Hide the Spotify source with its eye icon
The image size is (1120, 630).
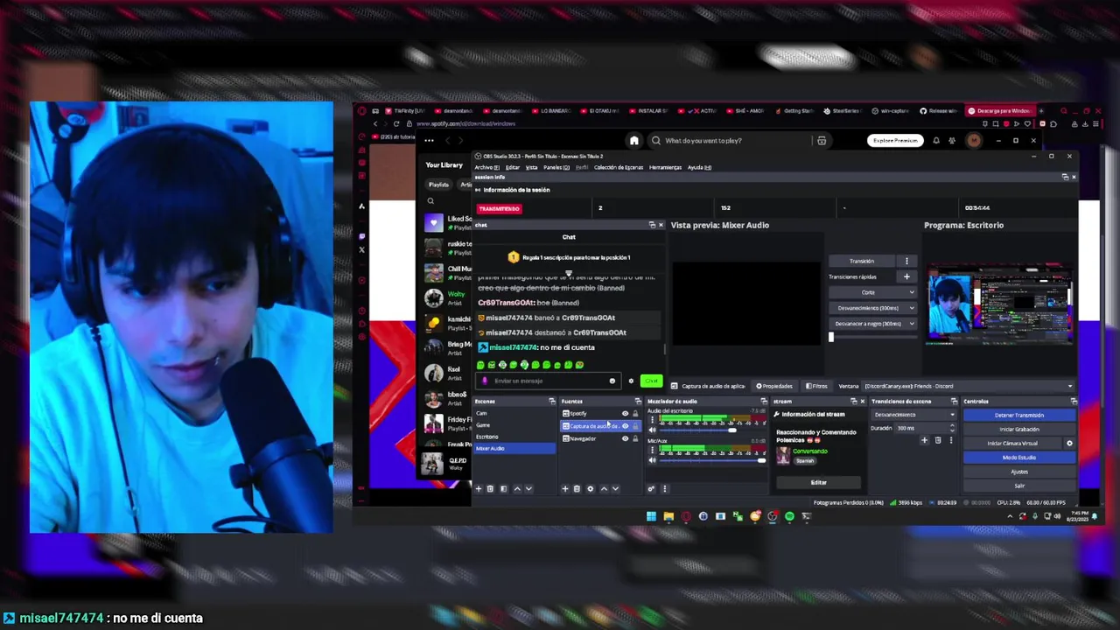coord(625,414)
